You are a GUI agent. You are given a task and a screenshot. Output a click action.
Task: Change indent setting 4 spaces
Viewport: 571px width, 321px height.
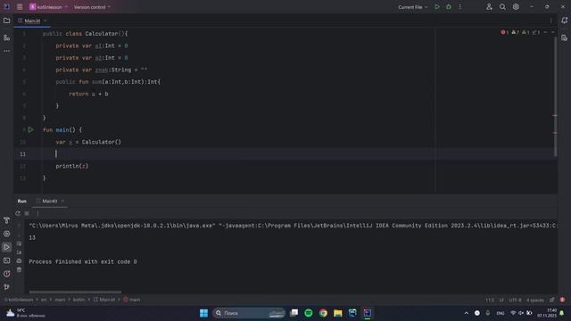point(535,300)
